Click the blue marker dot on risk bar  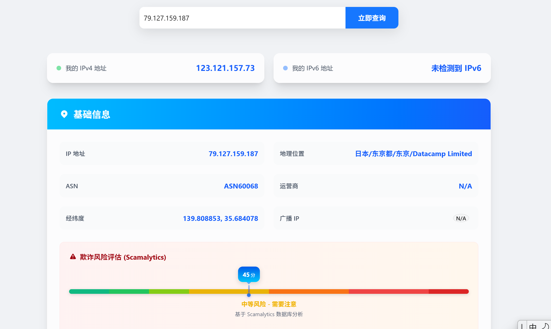click(249, 295)
